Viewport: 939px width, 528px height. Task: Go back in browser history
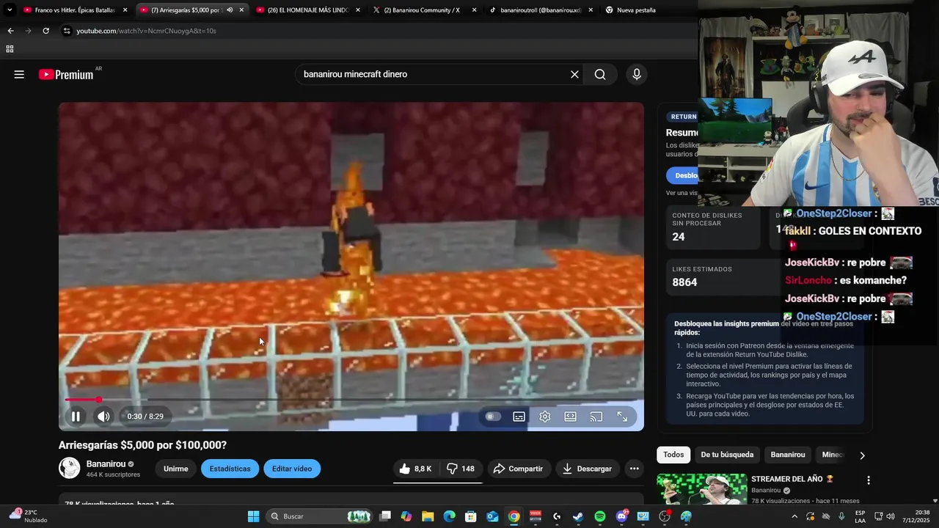[10, 31]
